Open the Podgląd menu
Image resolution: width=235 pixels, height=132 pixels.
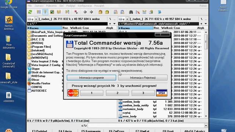click(x=71, y=6)
